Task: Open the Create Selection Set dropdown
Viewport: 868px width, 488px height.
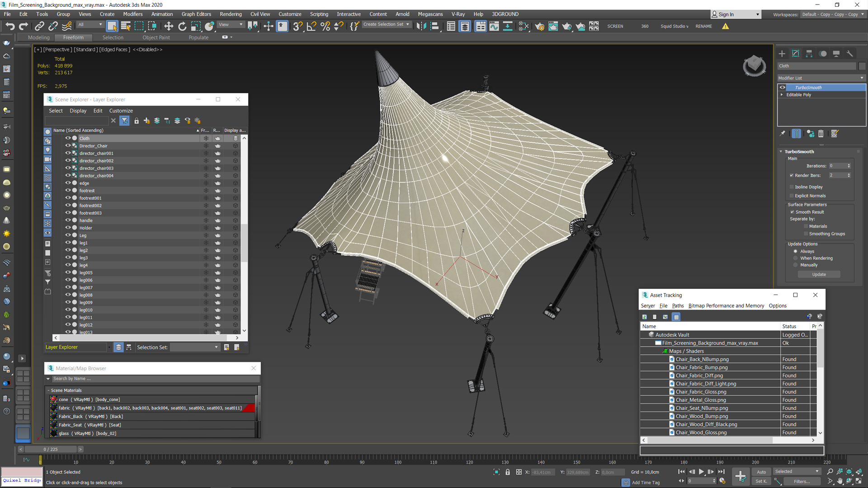Action: click(x=386, y=24)
